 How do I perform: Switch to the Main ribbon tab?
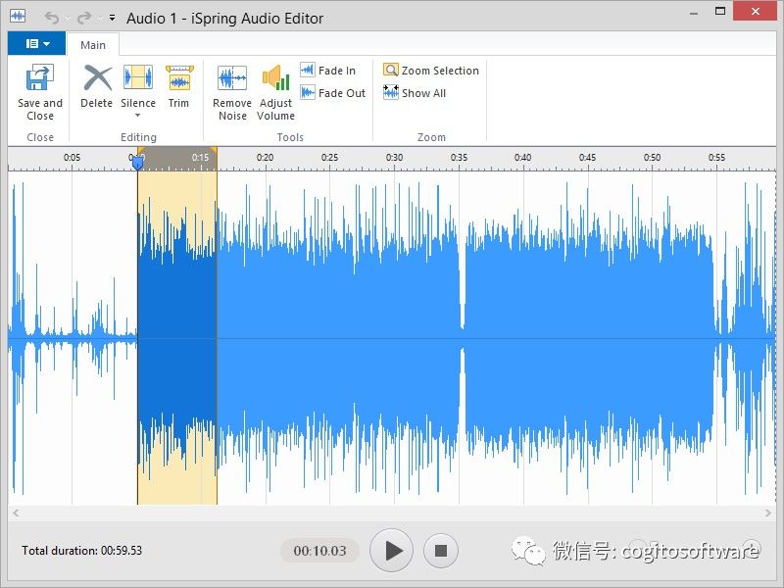pos(93,45)
